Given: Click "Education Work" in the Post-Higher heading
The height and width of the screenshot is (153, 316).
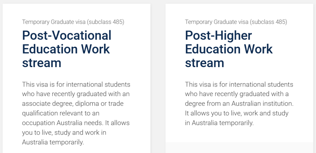Looking at the screenshot, I should coord(229,49).
